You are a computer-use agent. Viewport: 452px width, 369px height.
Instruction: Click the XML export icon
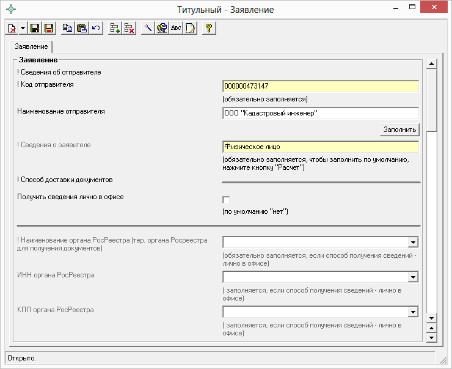162,28
